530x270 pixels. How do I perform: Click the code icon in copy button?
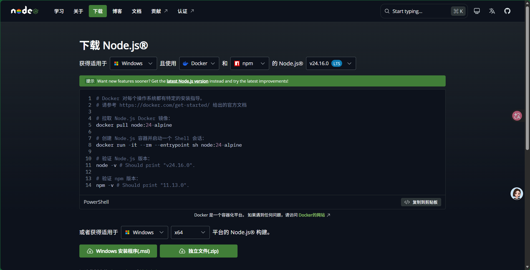point(407,202)
